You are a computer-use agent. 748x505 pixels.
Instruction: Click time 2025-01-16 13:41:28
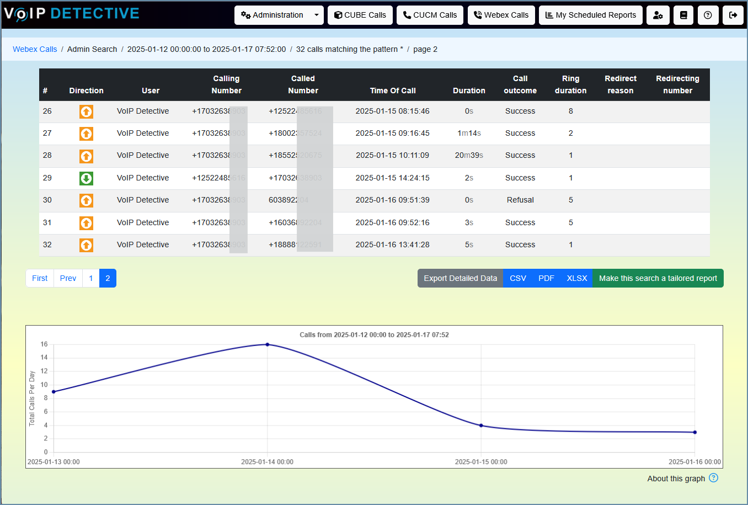(x=392, y=244)
